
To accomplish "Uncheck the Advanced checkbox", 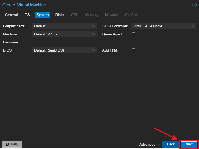I will [x=159, y=144].
